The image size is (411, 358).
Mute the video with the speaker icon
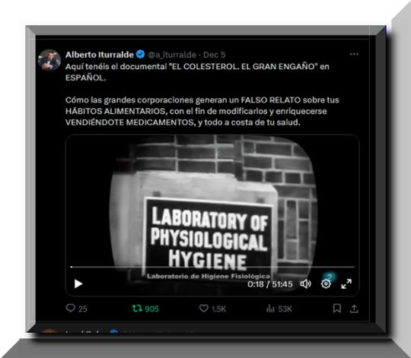(x=306, y=284)
